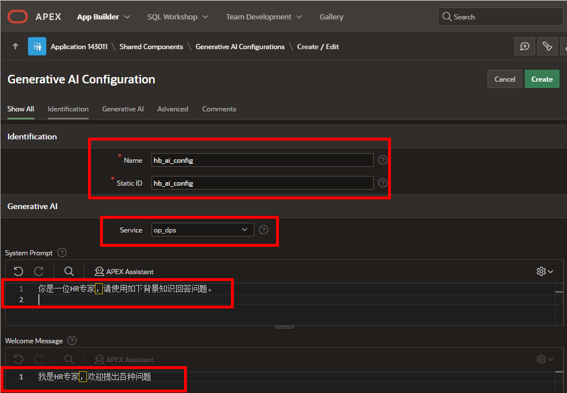Click the header Search field

click(x=501, y=17)
